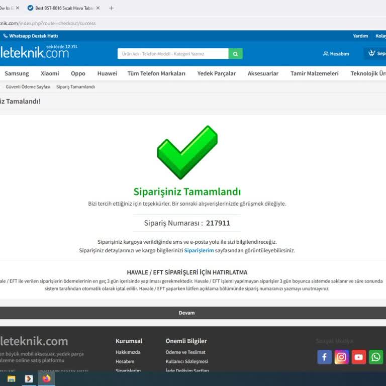This screenshot has width=386, height=386.
Task: Close the Best BST-8016 browser tab
Action: click(x=98, y=8)
